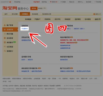The image size is (103, 96).
Task: Click 常用链接 in the sub navigation
Action: click(28, 19)
